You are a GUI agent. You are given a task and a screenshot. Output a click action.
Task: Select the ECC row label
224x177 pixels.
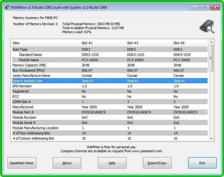[15, 97]
